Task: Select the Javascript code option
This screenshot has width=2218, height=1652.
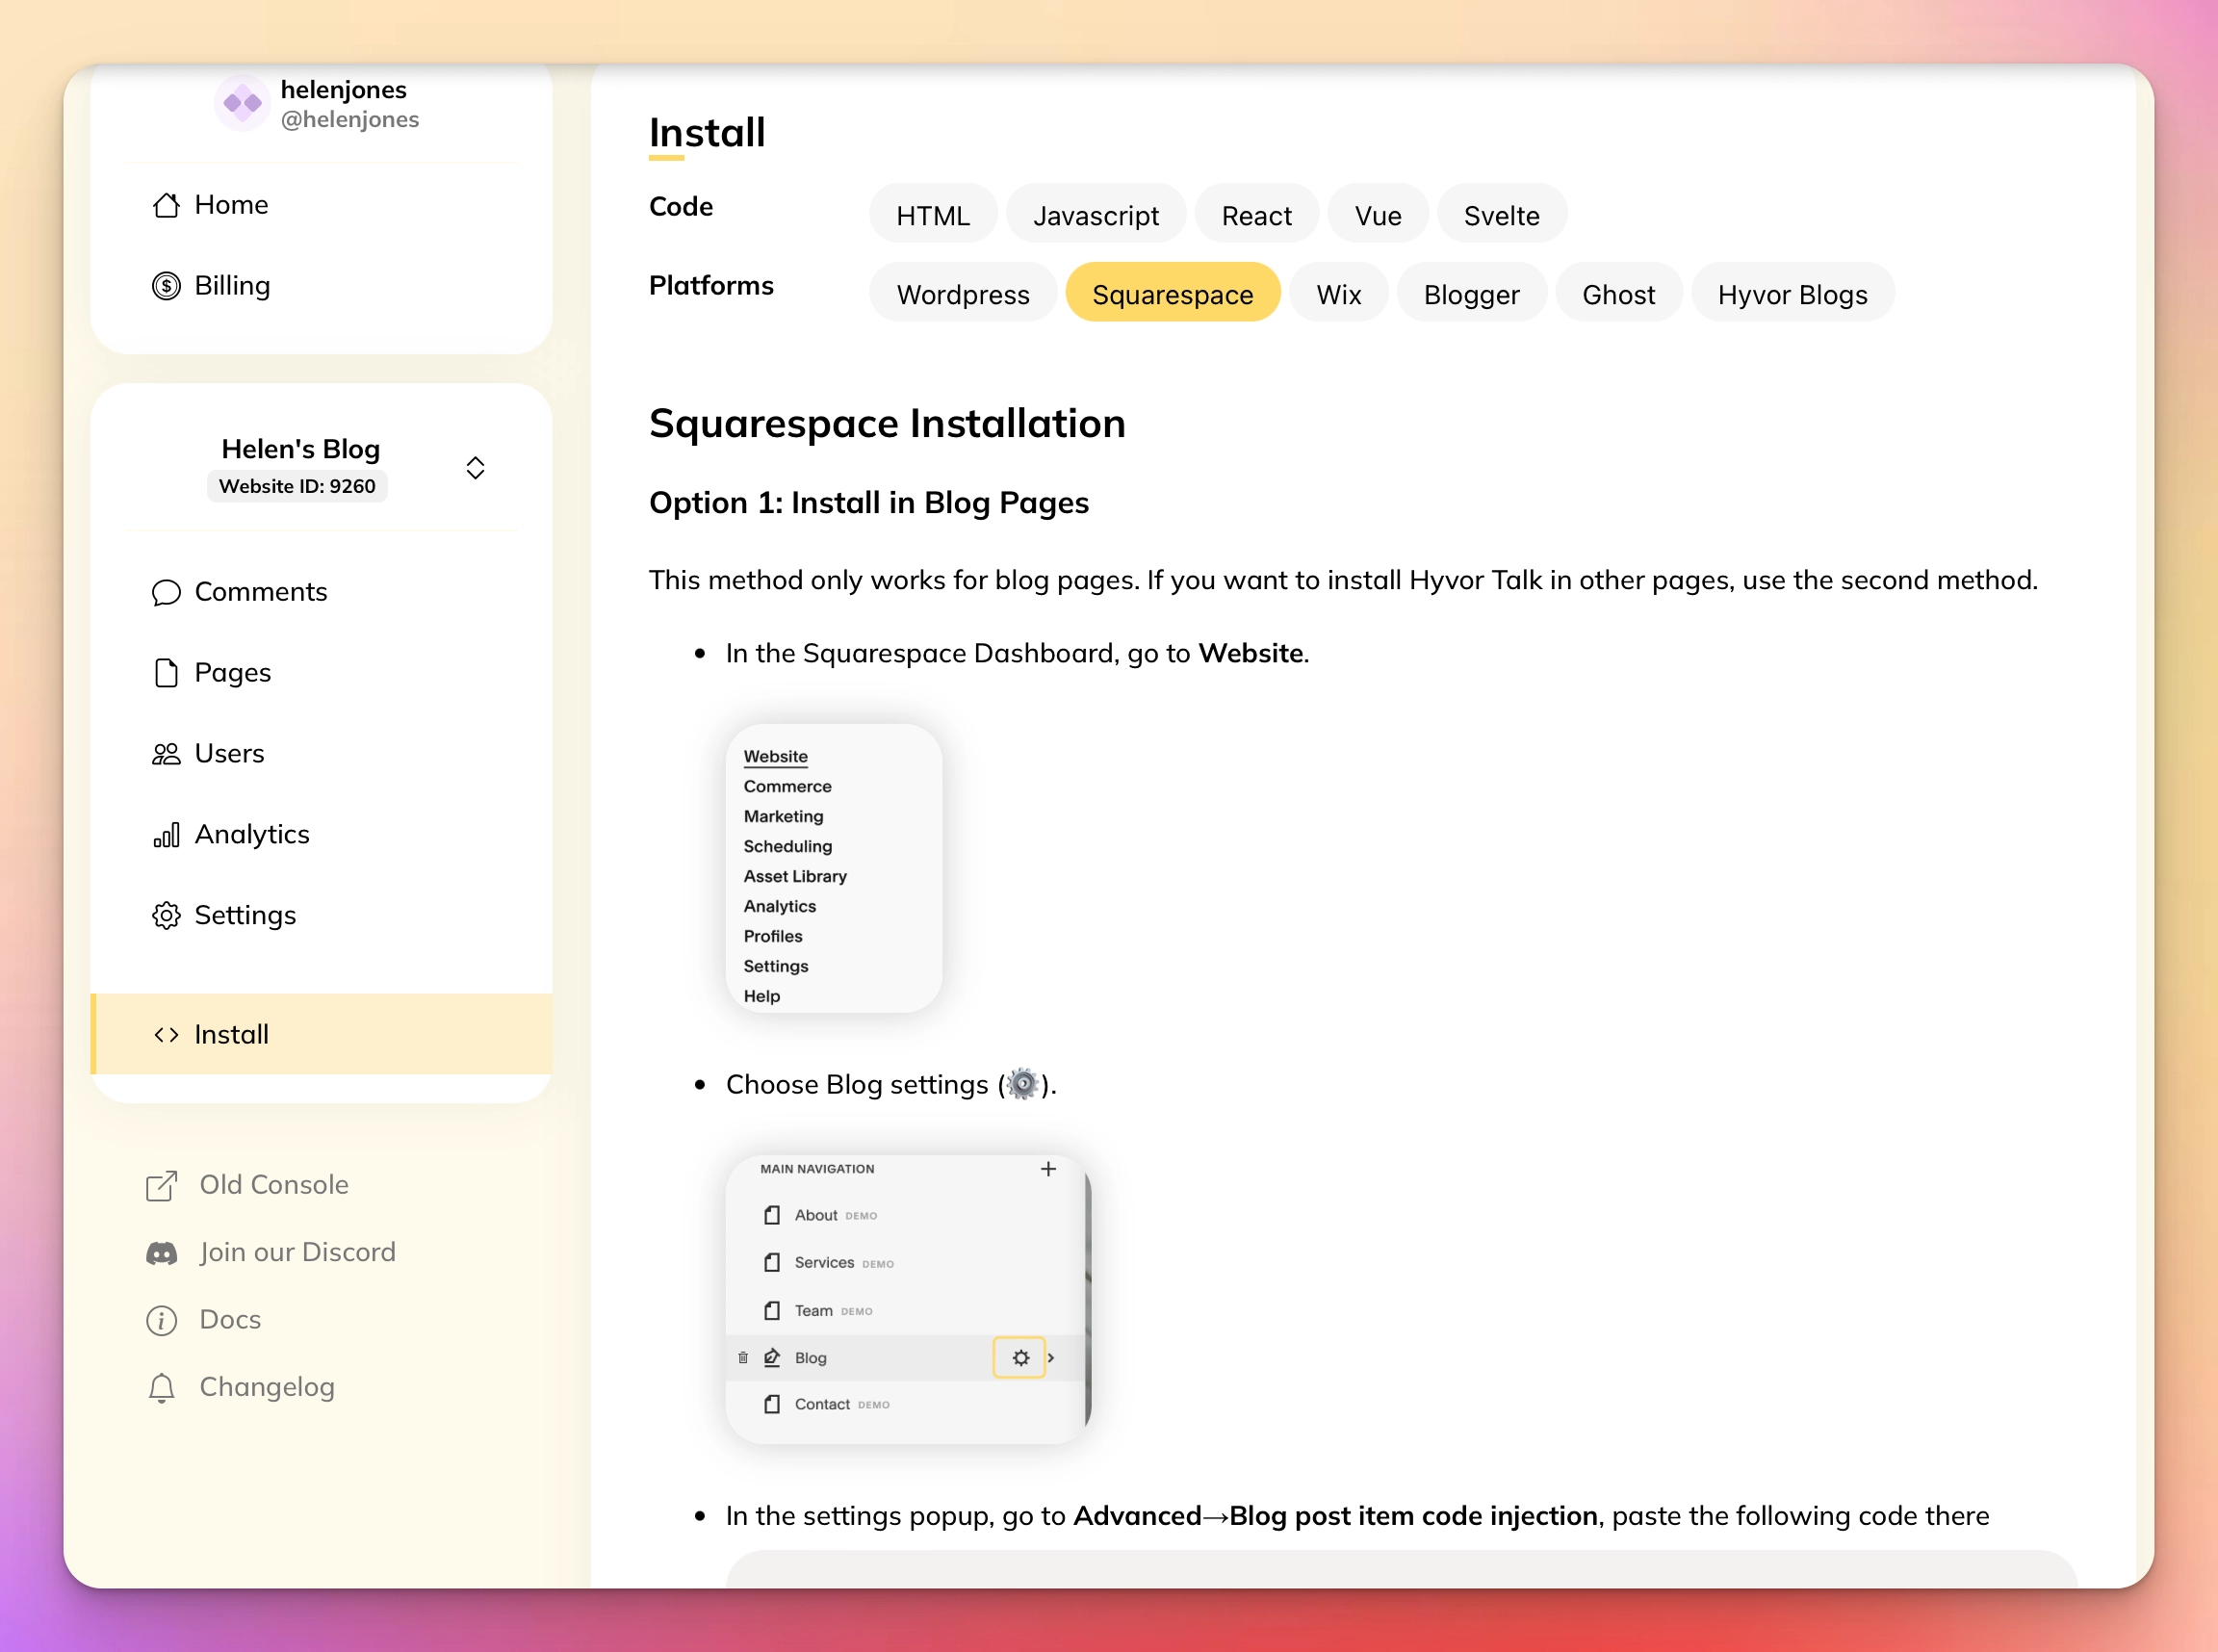Action: [x=1096, y=215]
